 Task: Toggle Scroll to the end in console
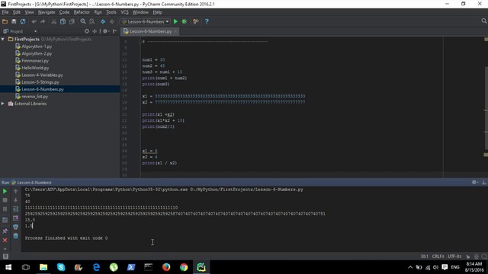(x=15, y=218)
